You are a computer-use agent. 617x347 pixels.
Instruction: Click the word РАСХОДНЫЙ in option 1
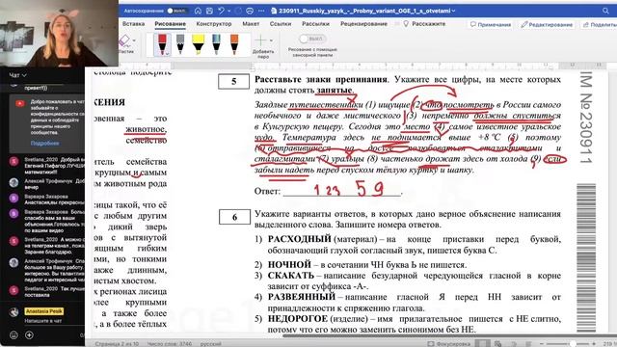pos(300,239)
